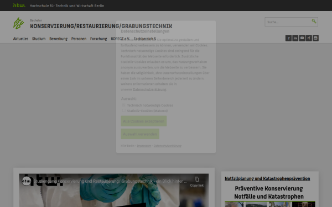Viewport: 332px width, 207px height.
Task: Click Hochschule für Technik und Wirtschaft Berlin
Action: point(67,6)
